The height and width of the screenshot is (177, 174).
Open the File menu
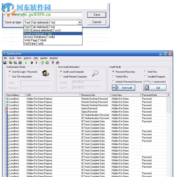[x=5, y=58]
